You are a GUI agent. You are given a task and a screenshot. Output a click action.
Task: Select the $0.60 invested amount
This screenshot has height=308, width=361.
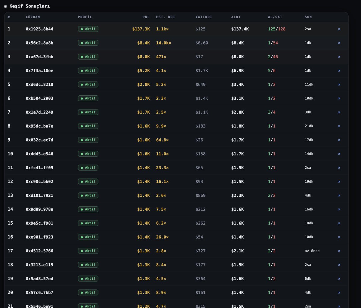tap(202, 43)
